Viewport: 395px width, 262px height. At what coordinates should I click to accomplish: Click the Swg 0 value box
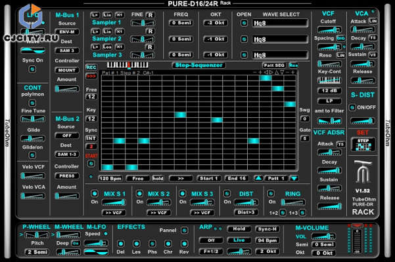click(x=304, y=119)
